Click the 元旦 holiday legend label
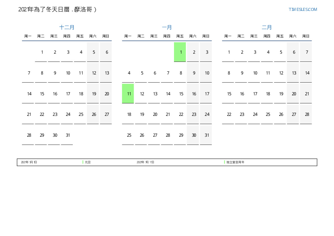The width and height of the screenshot is (334, 236). click(88, 162)
